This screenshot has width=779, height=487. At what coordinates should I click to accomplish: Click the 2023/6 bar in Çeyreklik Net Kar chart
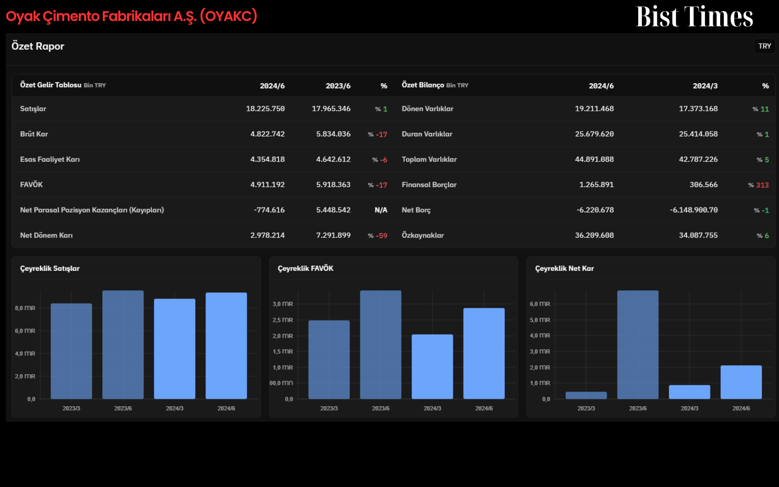point(638,345)
